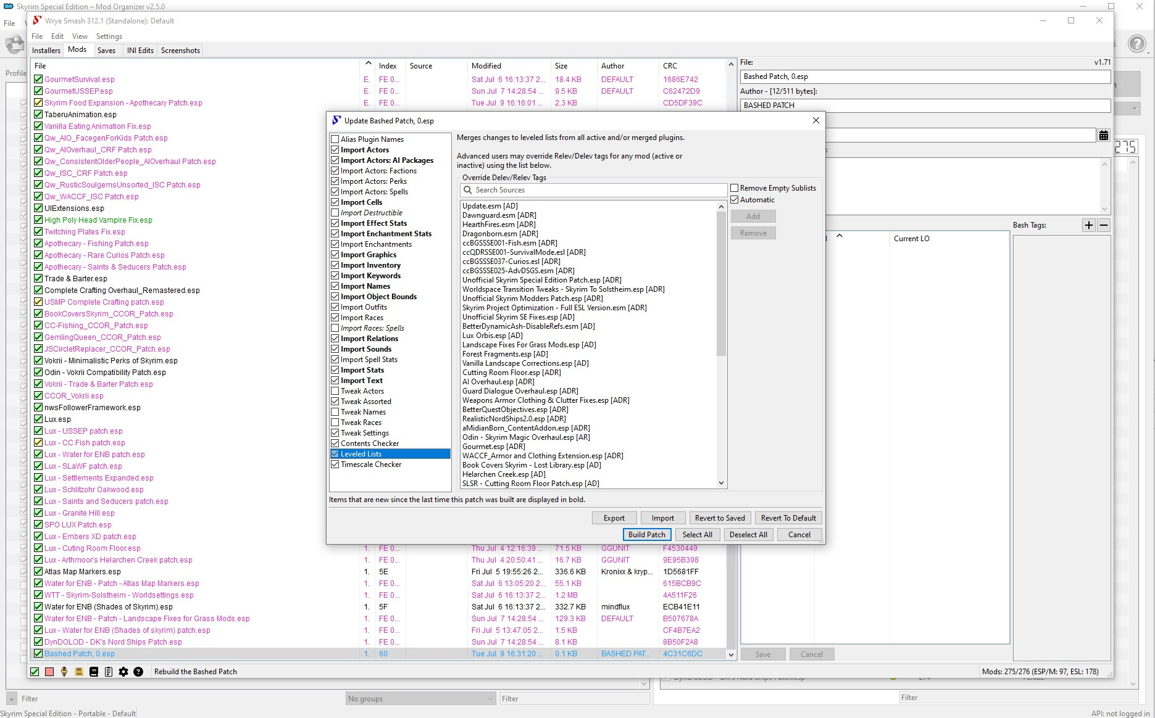Viewport: 1155px width, 718px height.
Task: Click the down arrow of the sources list scrollbar
Action: pyautogui.click(x=721, y=484)
